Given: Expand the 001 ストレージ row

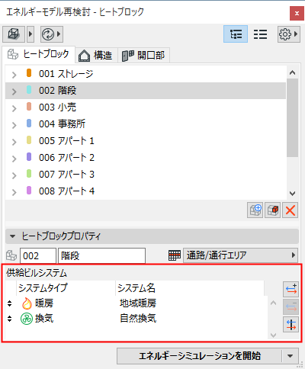Looking at the screenshot, I should [x=14, y=75].
